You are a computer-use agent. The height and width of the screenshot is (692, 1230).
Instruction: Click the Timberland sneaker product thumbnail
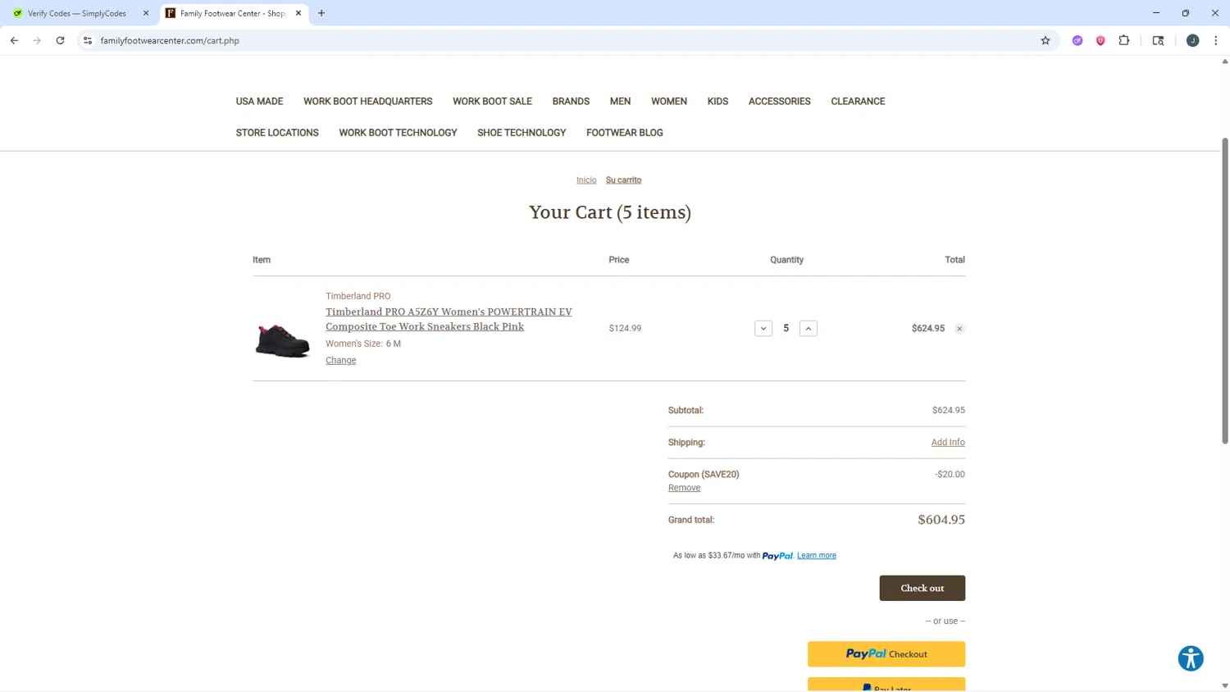point(282,339)
